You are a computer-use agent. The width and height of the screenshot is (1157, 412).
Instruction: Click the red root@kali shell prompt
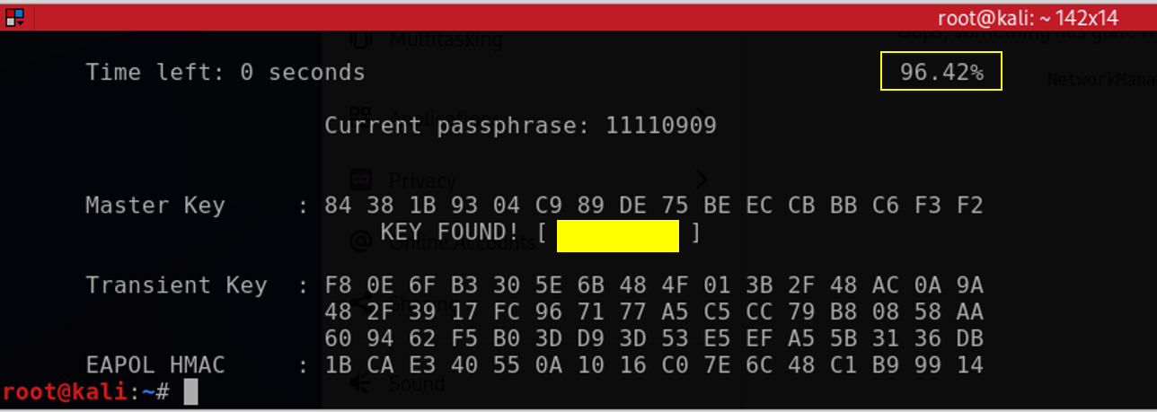click(x=66, y=391)
